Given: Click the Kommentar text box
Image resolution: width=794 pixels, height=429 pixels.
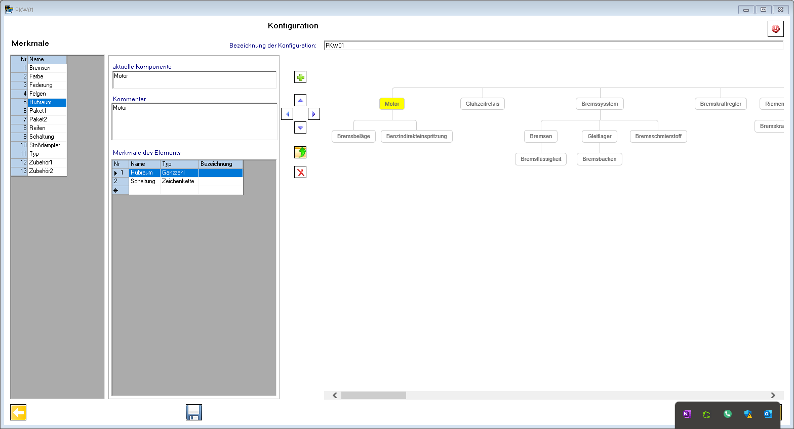Looking at the screenshot, I should tap(194, 121).
